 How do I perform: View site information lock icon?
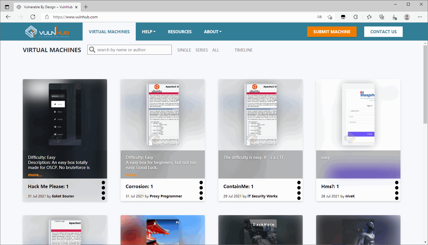pyautogui.click(x=47, y=17)
